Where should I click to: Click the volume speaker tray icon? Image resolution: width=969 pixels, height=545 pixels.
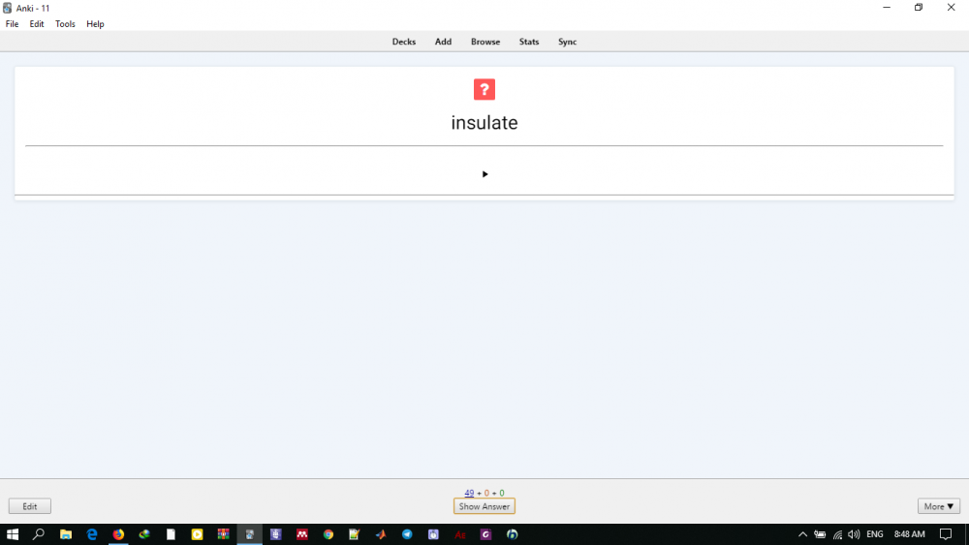pyautogui.click(x=854, y=534)
